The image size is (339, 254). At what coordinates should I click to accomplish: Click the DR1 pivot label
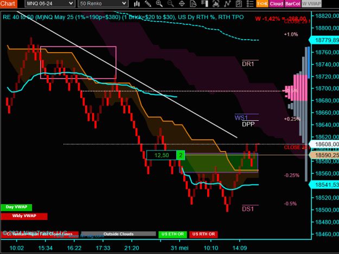(248, 64)
